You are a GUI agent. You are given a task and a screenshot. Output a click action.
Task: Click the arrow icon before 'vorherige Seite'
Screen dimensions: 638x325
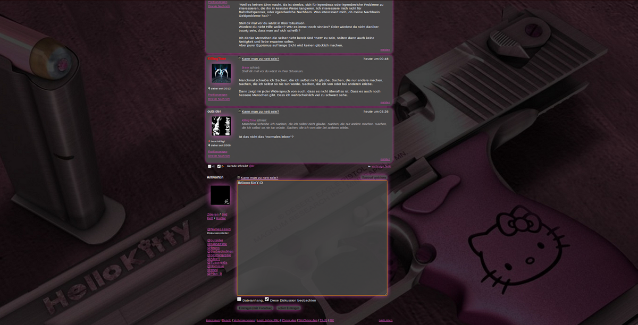(370, 166)
